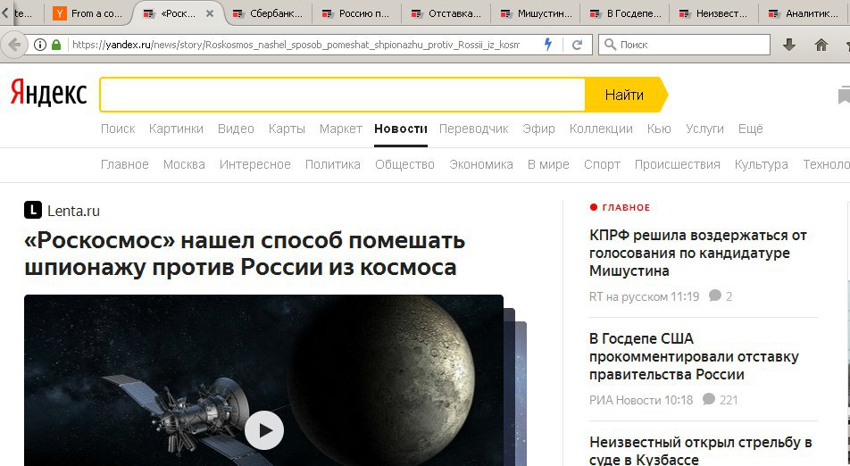Screen dimensions: 850x466
Task: Open the Происшествия news category
Action: pyautogui.click(x=678, y=165)
